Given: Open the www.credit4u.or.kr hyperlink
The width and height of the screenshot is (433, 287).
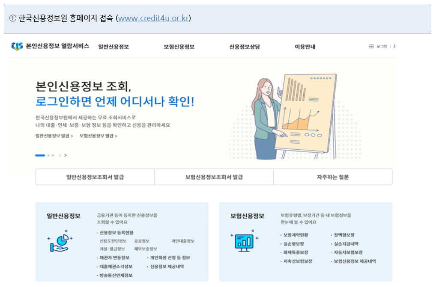Looking at the screenshot, I should [x=153, y=18].
